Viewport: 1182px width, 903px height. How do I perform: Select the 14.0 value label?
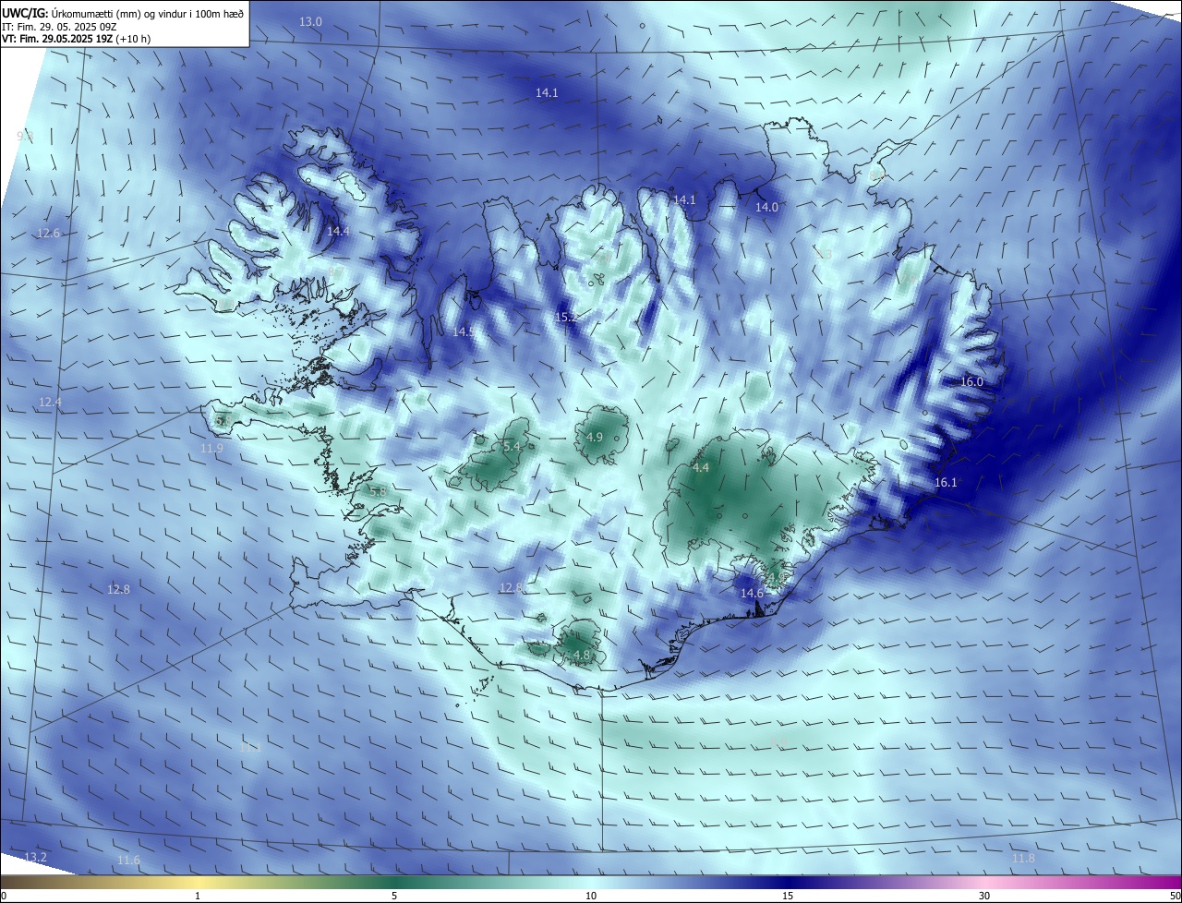[x=766, y=208]
